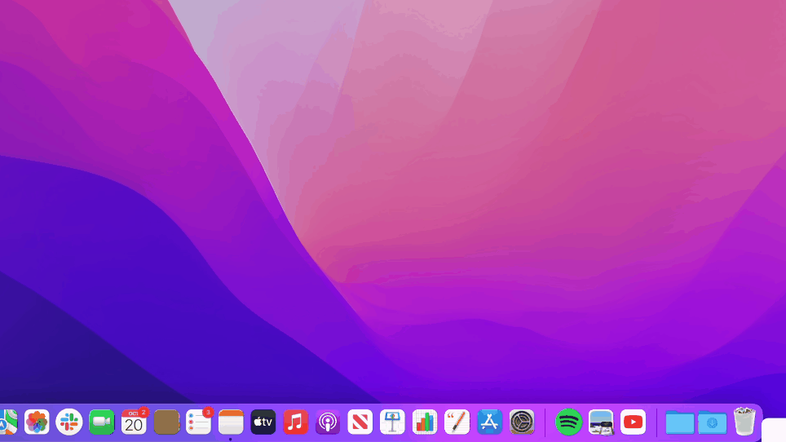786x442 pixels.
Task: Open System Preferences from the Dock
Action: click(x=522, y=422)
